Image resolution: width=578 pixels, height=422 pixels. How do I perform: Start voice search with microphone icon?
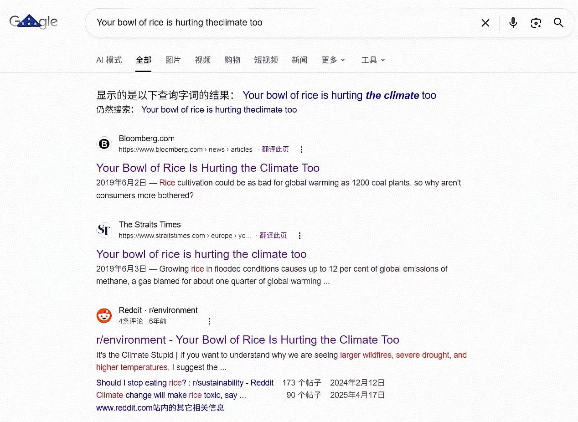(513, 23)
